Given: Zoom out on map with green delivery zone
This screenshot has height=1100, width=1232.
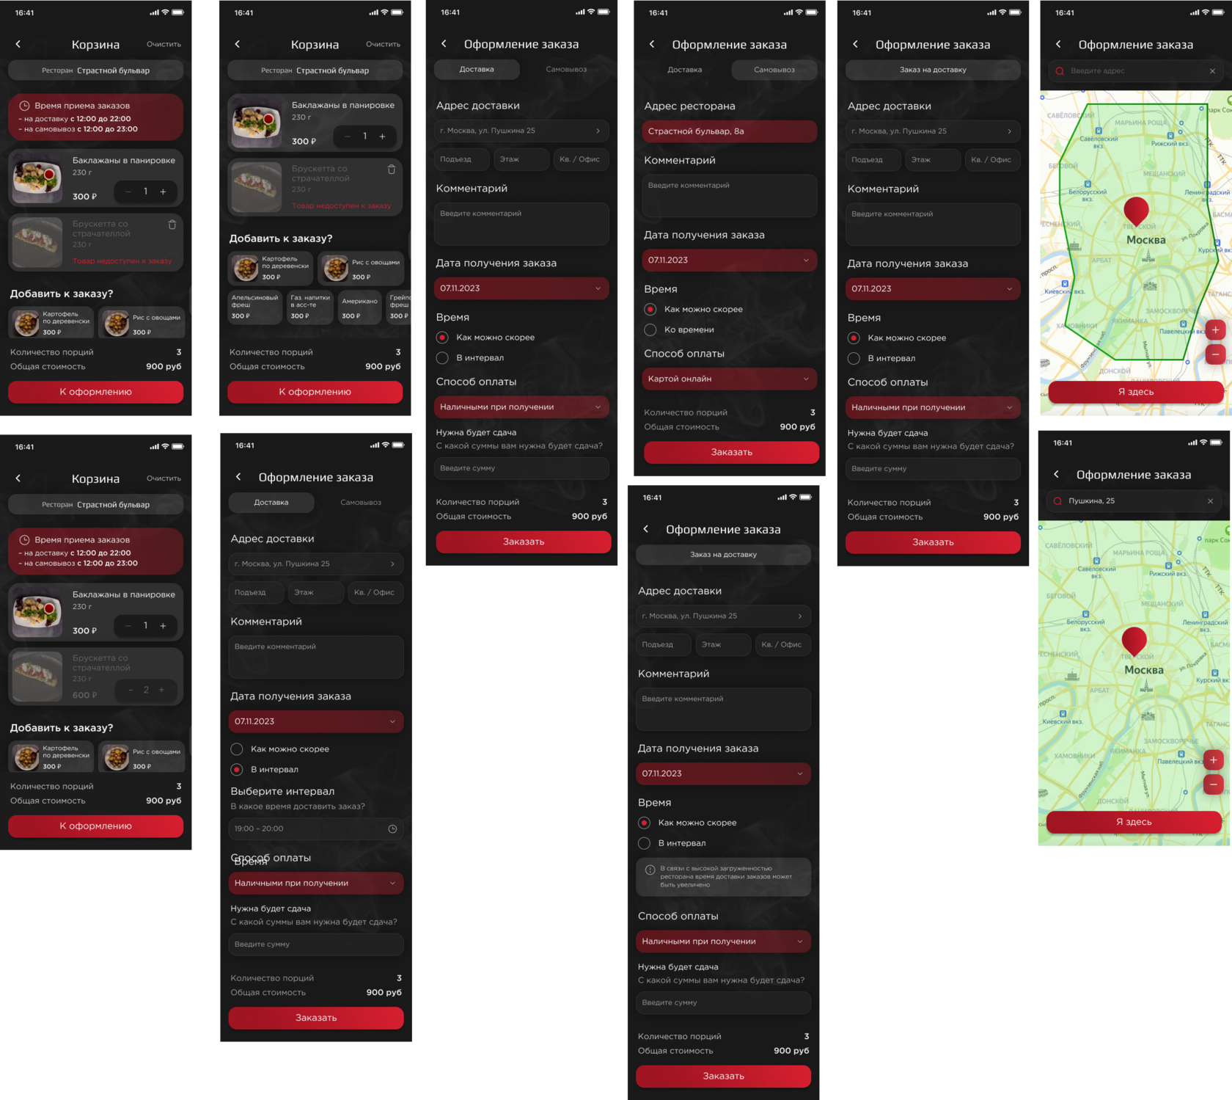Looking at the screenshot, I should pos(1215,354).
